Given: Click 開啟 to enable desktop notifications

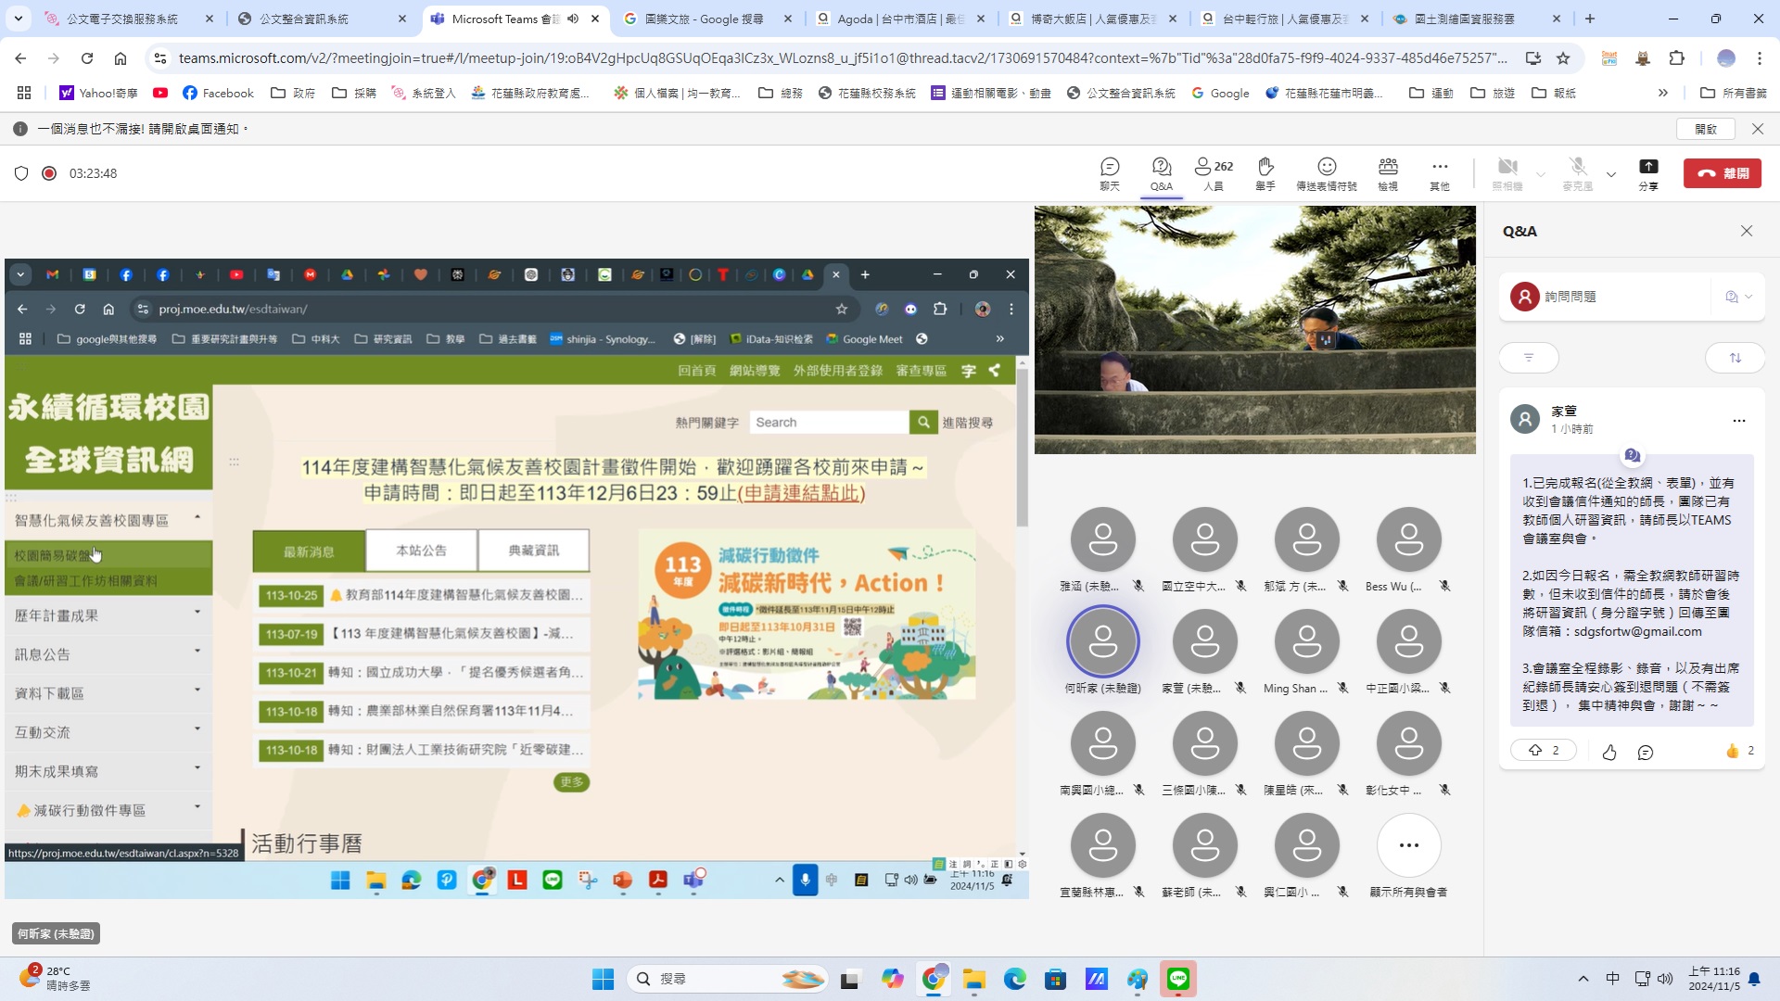Looking at the screenshot, I should [1706, 129].
